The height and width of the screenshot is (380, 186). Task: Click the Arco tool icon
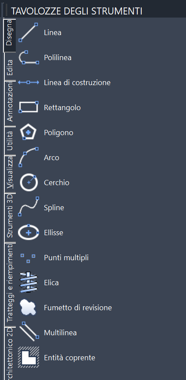pyautogui.click(x=29, y=157)
